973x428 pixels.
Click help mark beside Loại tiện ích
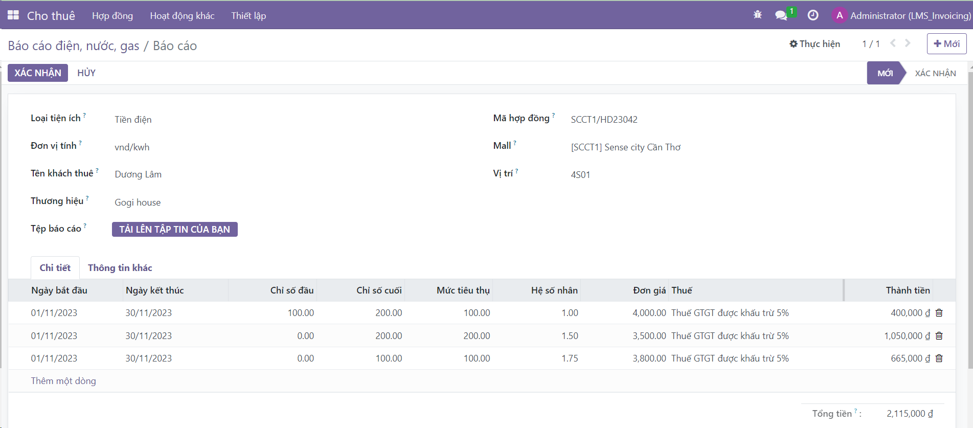84,116
